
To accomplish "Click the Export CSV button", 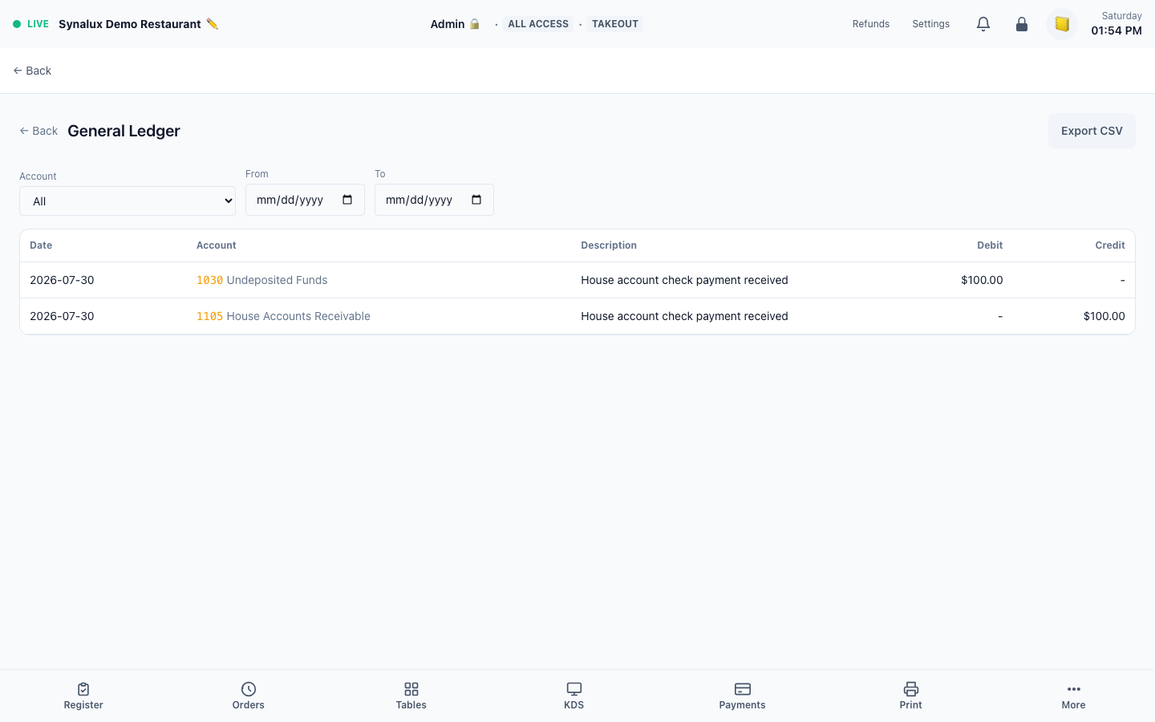I will click(x=1092, y=131).
